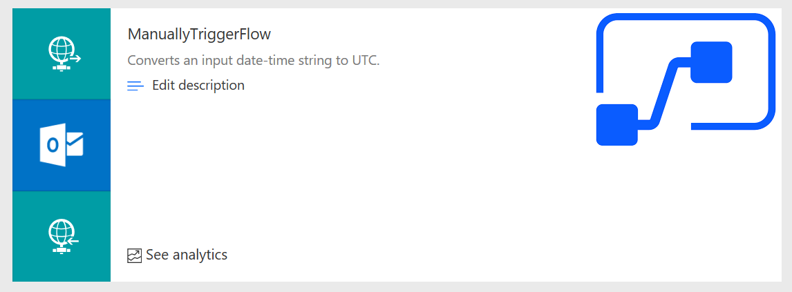The height and width of the screenshot is (292, 792).
Task: Click the HTTP response globe icon
Action: pyautogui.click(x=62, y=236)
